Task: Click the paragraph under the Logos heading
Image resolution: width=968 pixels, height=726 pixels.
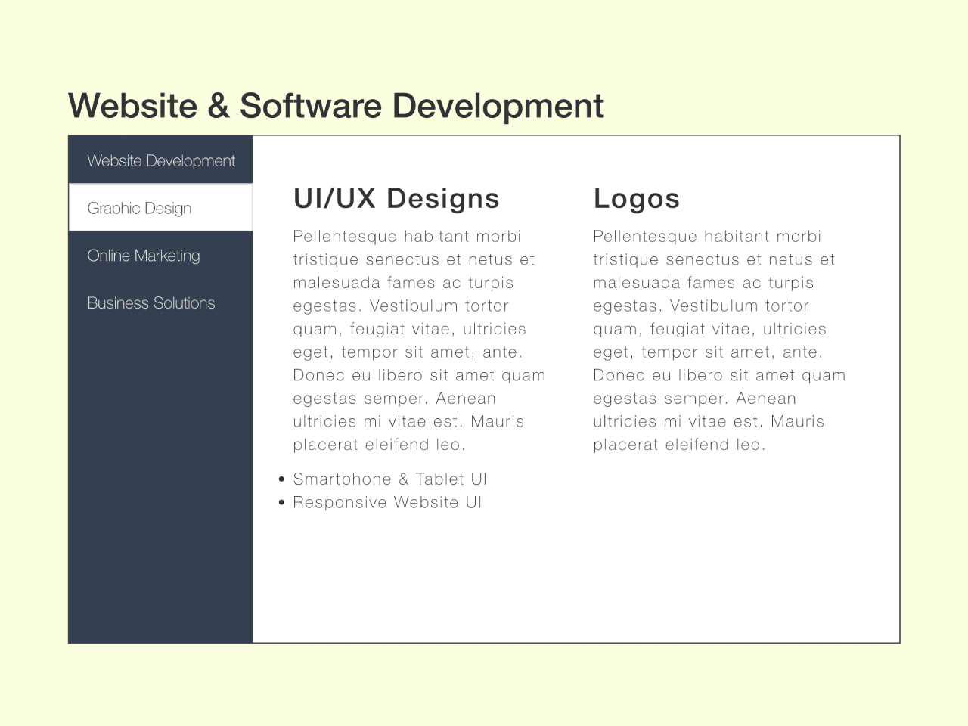Action: point(718,340)
